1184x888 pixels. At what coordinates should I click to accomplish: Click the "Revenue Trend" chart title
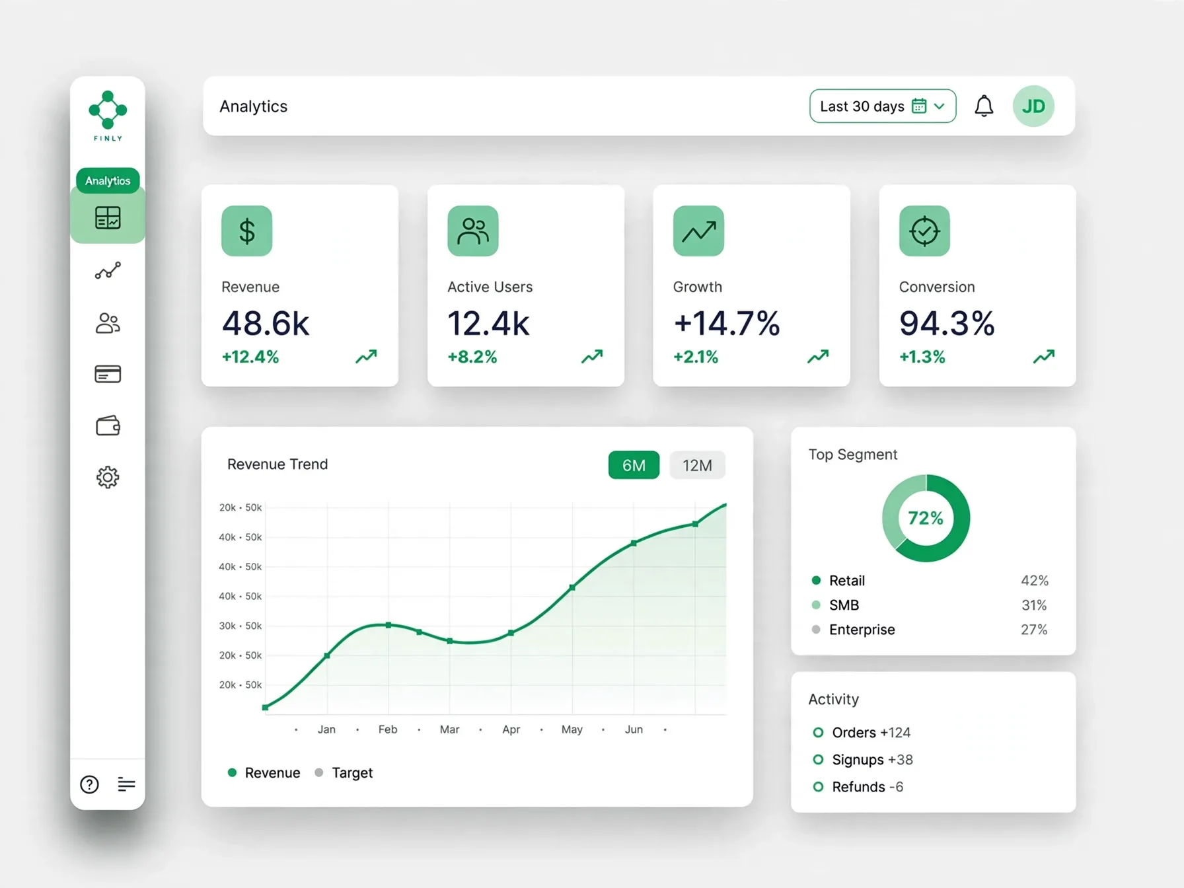click(x=277, y=464)
